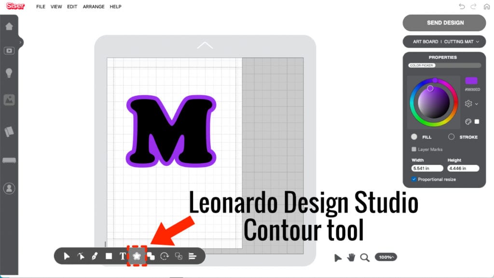The height and width of the screenshot is (278, 494).
Task: Open the color settings gear dropdown
Action: pyautogui.click(x=471, y=104)
